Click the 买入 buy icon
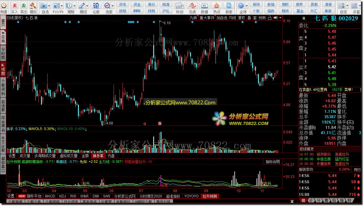 coord(14,6)
